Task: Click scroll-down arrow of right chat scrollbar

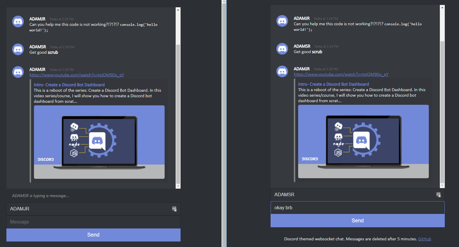Action: [442, 185]
